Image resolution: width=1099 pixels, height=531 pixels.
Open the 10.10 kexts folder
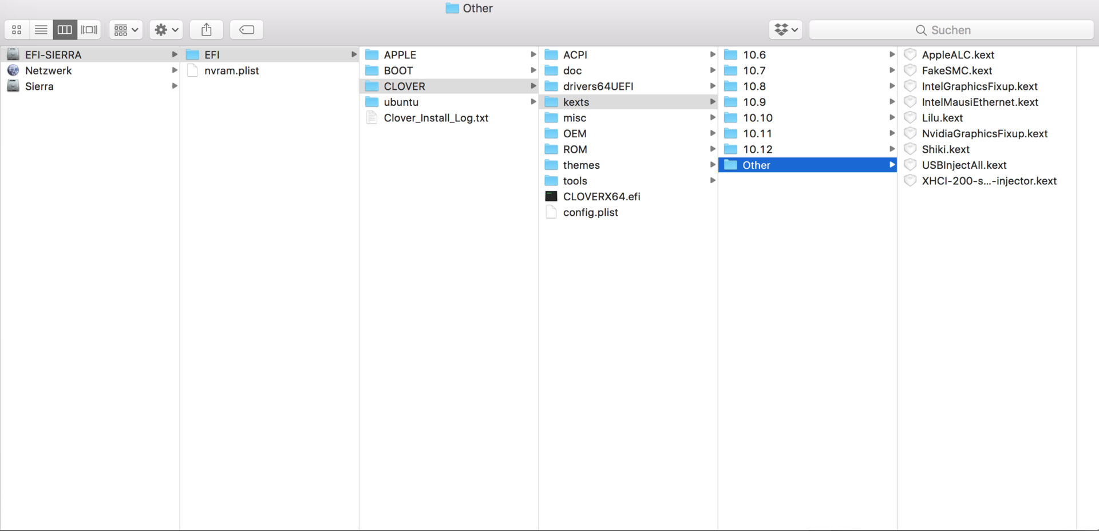click(807, 117)
